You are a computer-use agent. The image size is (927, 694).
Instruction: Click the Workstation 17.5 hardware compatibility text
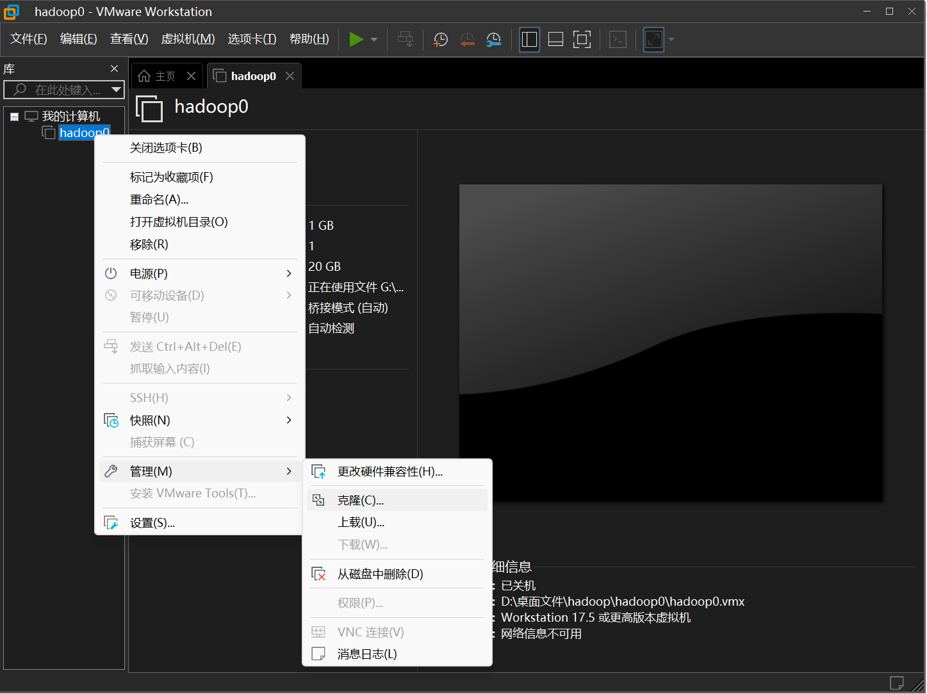[x=596, y=618]
